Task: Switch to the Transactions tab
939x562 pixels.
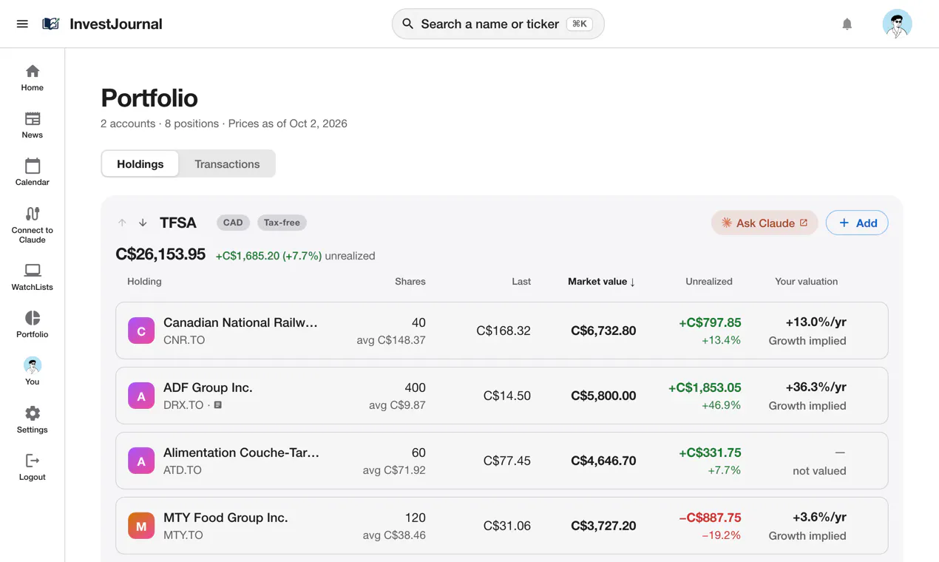Action: tap(227, 164)
